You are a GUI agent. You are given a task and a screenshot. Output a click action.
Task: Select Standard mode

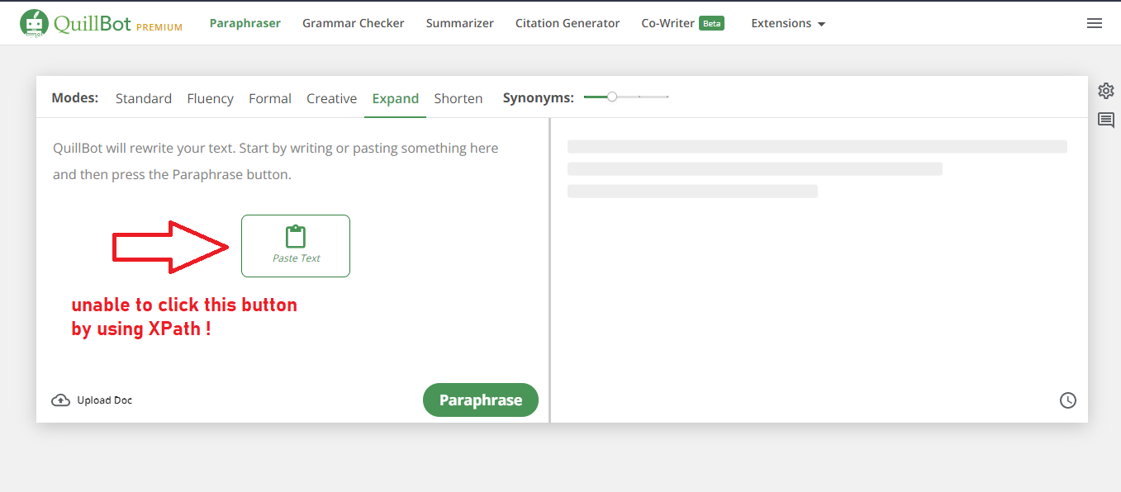[144, 98]
